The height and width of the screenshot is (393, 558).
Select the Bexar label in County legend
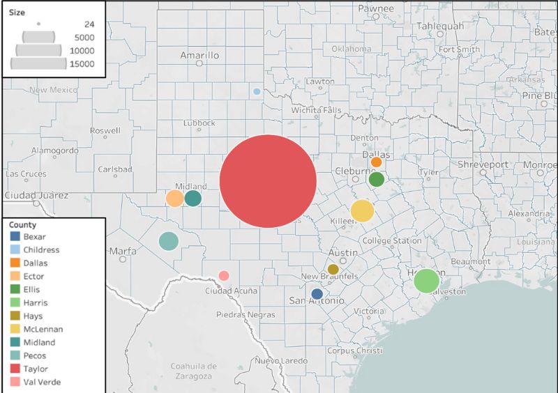(x=34, y=236)
